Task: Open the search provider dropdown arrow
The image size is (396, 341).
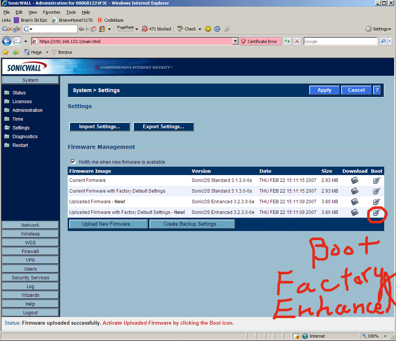Action: [390, 41]
